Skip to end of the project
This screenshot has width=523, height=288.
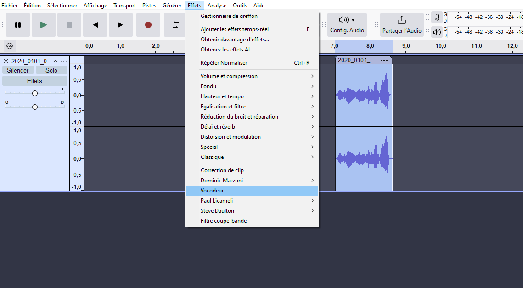[121, 25]
